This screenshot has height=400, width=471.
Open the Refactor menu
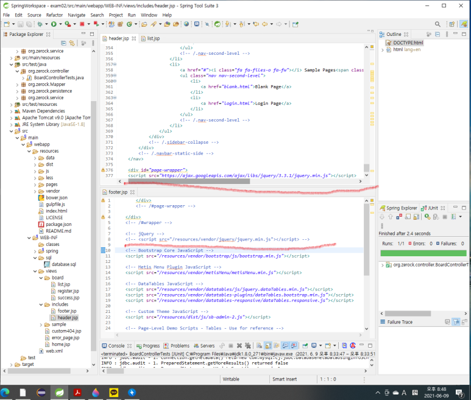[54, 15]
